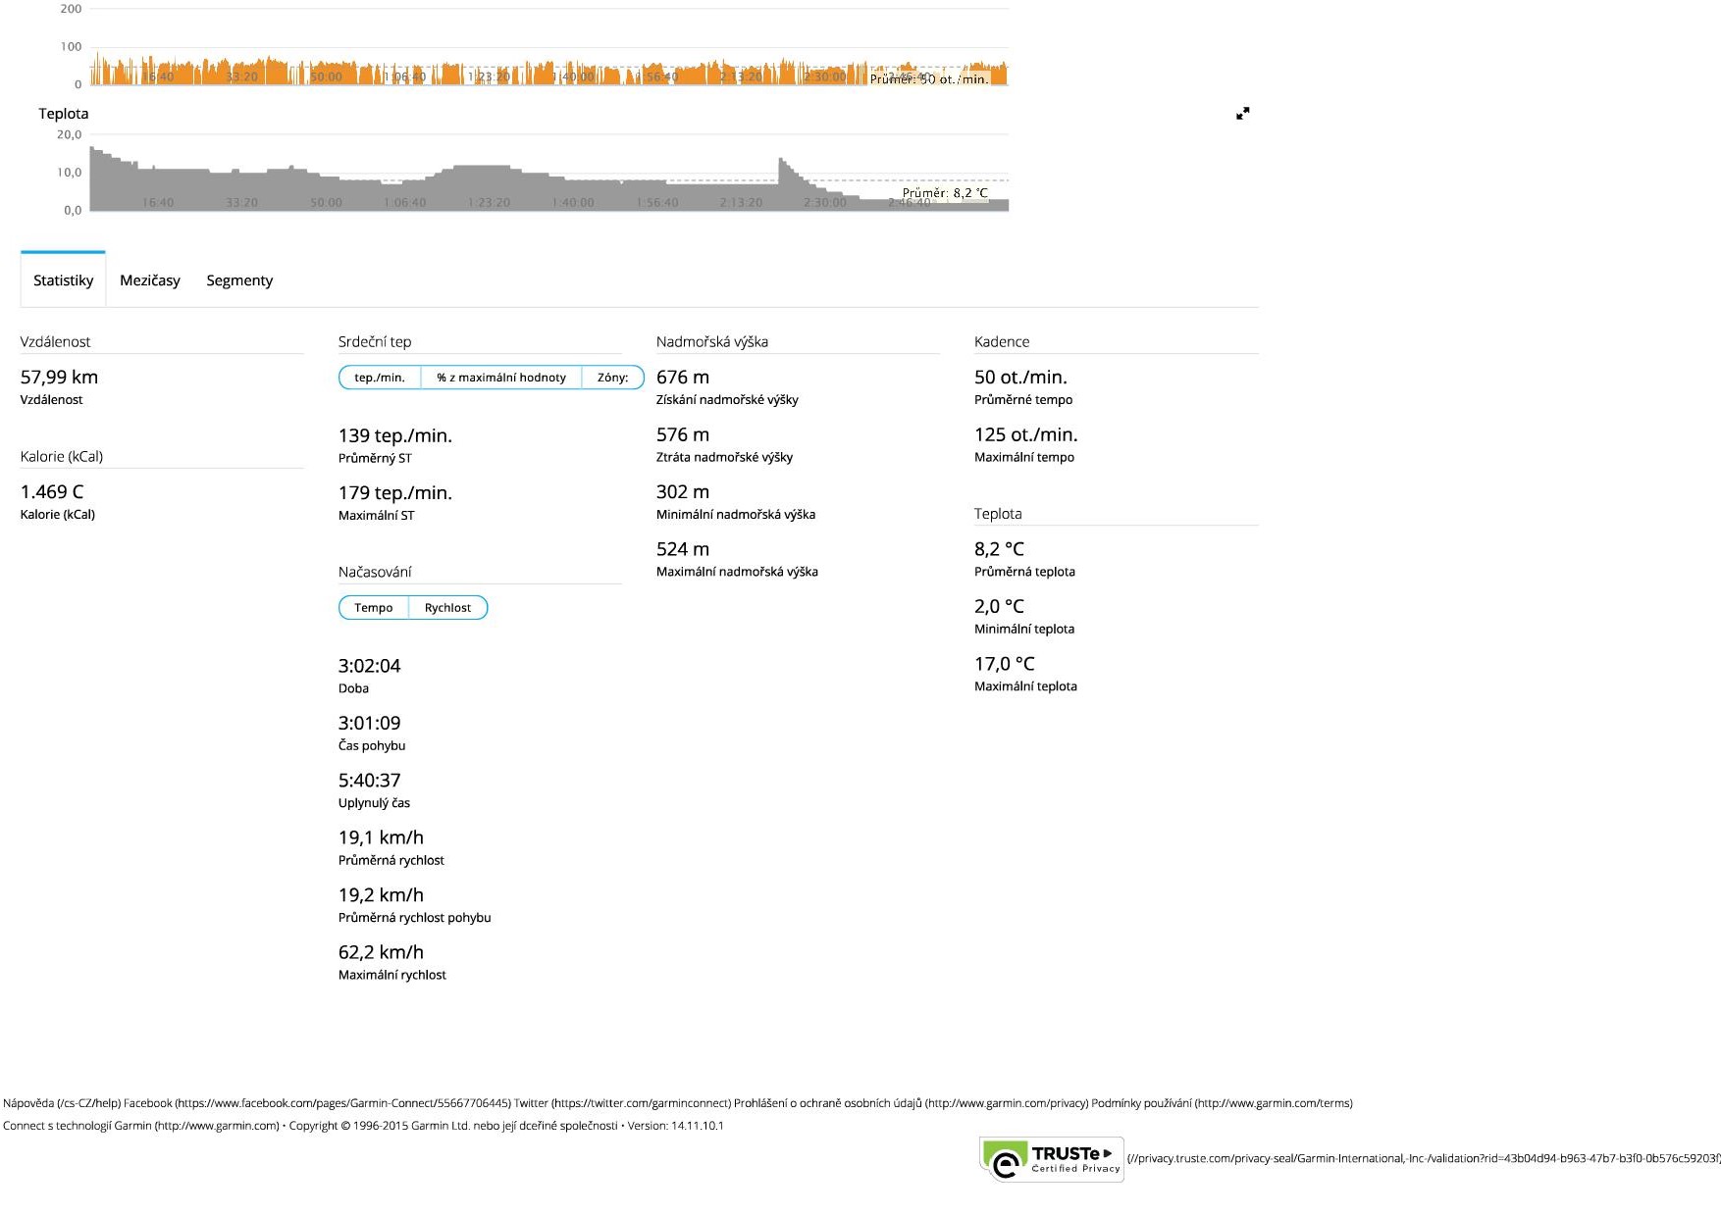Open the Nápověda help link
Screen dimensions: 1721x1216
coord(61,1103)
